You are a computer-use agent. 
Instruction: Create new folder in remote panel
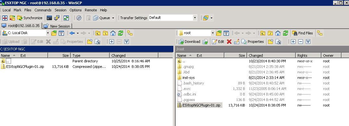(x=270, y=42)
